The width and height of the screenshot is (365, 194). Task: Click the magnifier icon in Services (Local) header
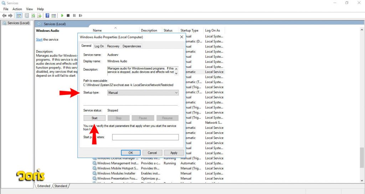pyautogui.click(x=39, y=24)
